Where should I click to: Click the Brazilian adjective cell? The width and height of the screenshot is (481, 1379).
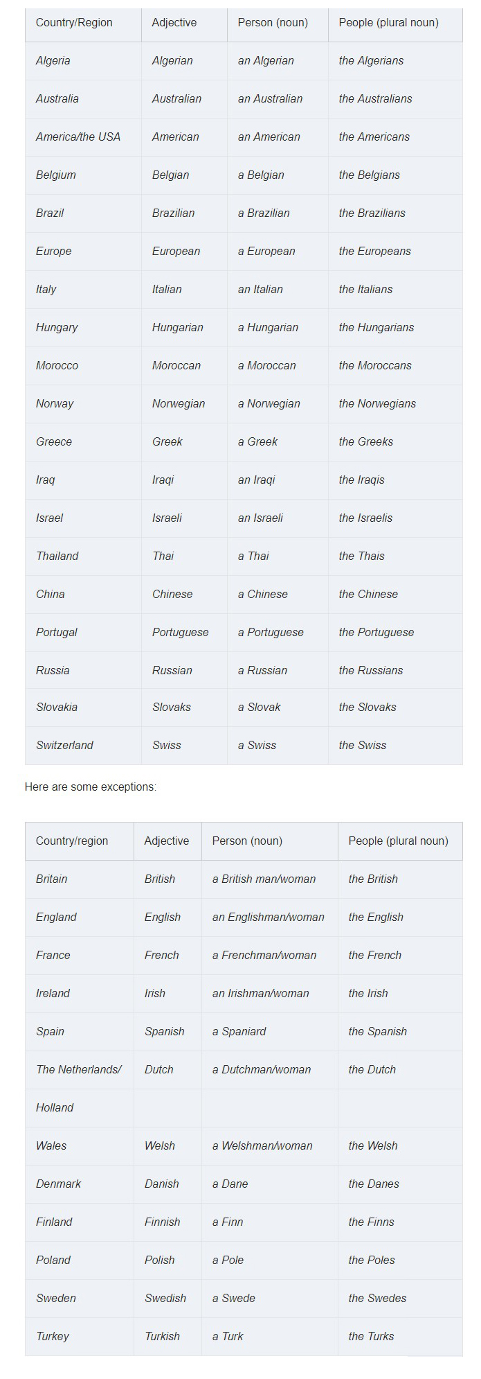point(184,213)
